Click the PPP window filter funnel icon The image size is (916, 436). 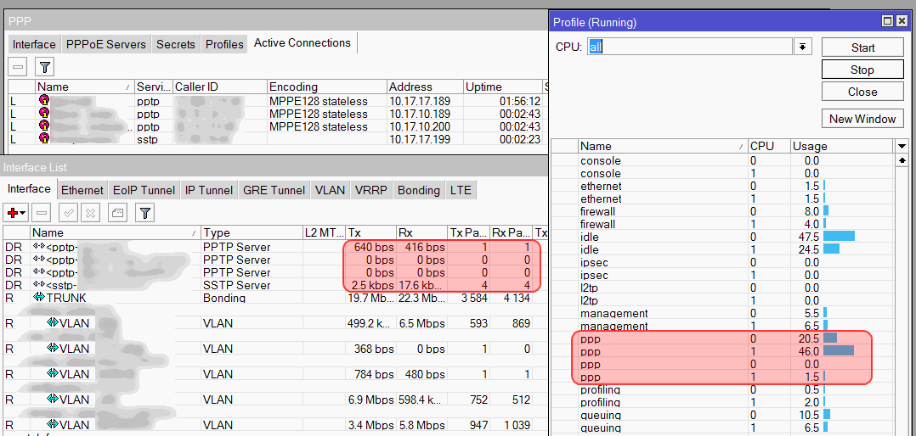pos(44,67)
